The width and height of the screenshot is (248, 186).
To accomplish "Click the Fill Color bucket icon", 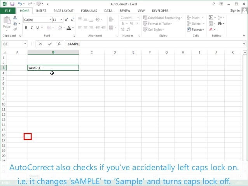I will click(x=60, y=28).
